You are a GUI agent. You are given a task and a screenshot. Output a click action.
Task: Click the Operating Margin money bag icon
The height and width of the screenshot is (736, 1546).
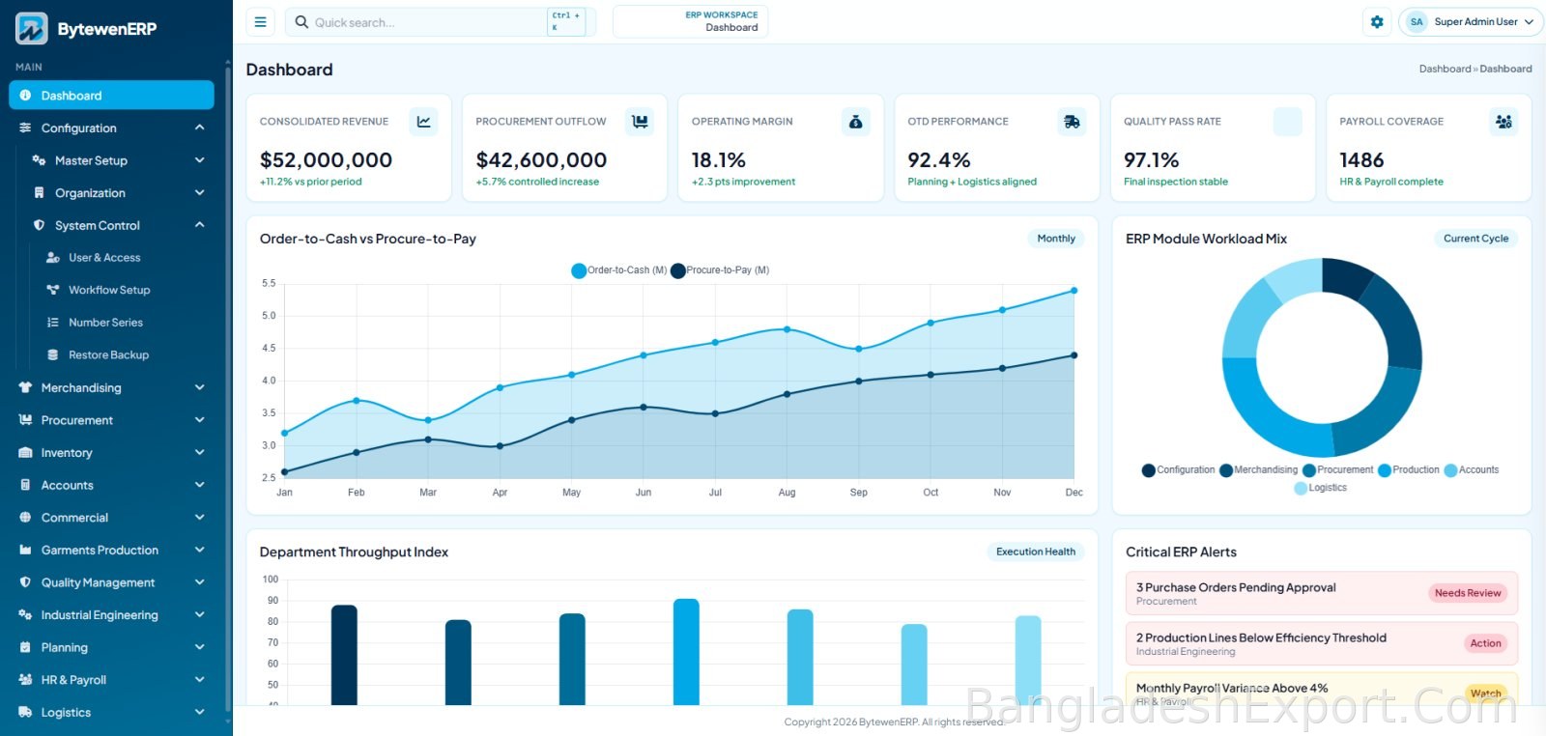pyautogui.click(x=855, y=122)
